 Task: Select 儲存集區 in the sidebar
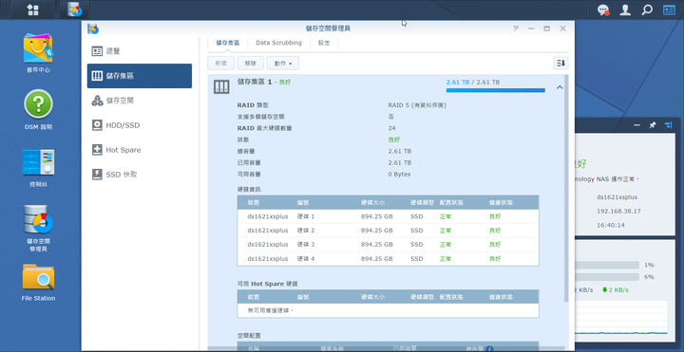click(x=140, y=76)
